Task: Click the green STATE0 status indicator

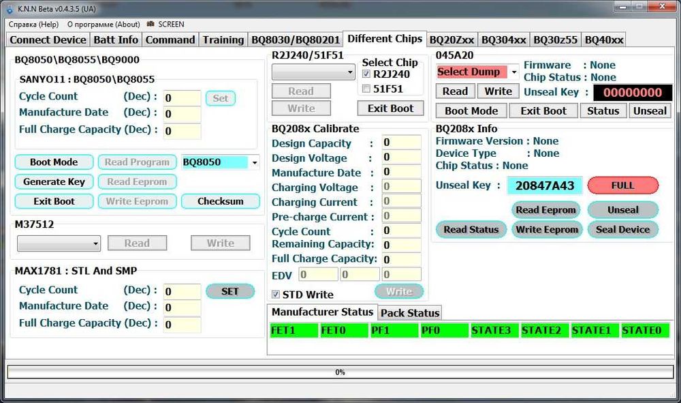Action: click(x=646, y=331)
